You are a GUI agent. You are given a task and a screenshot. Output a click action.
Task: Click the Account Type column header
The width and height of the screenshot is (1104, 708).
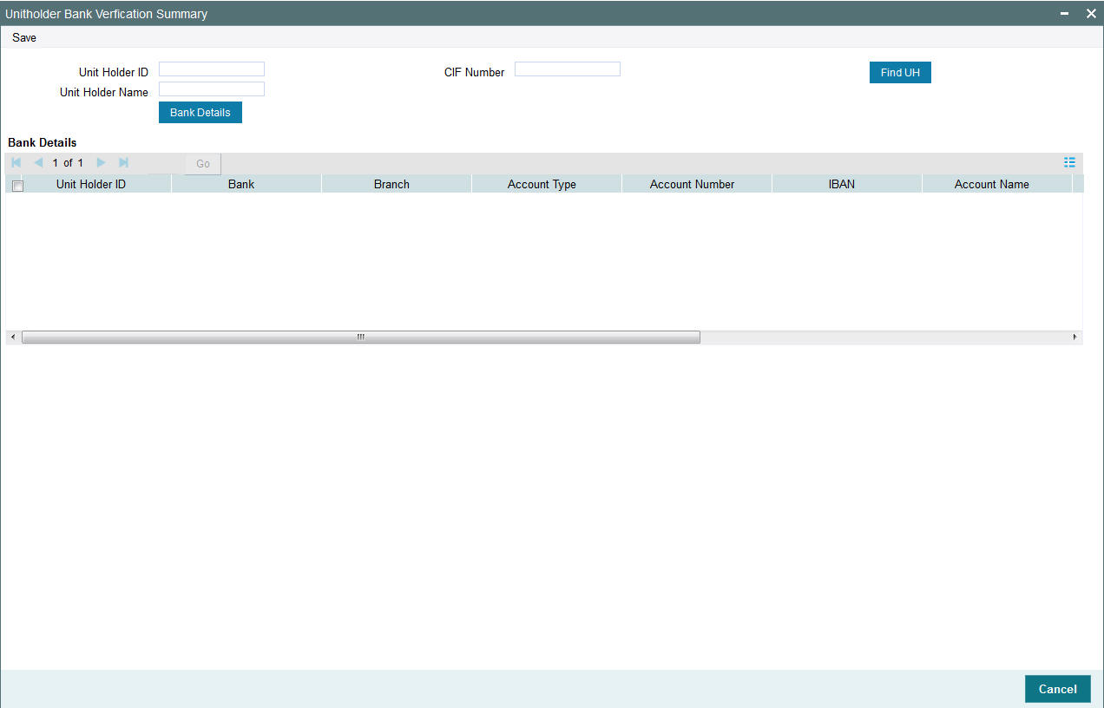[x=542, y=184]
